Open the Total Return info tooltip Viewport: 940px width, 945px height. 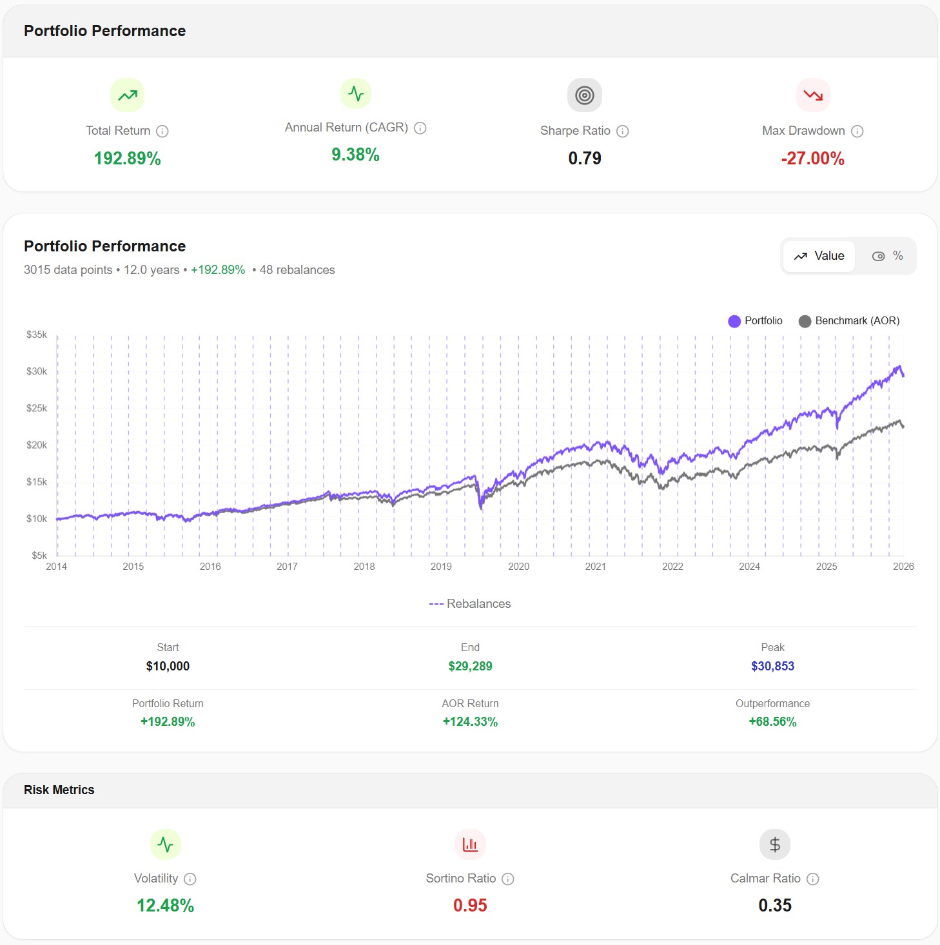pyautogui.click(x=162, y=131)
